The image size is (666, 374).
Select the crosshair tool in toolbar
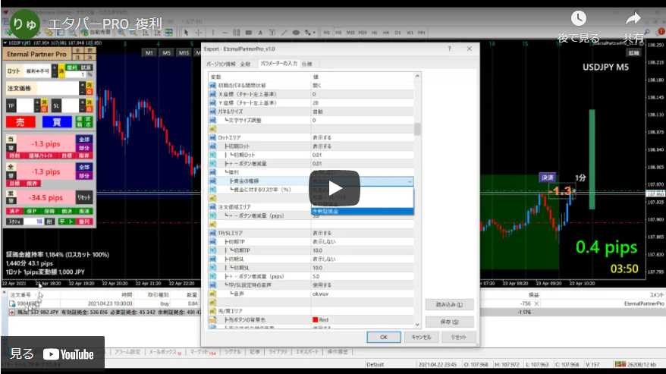point(198,33)
